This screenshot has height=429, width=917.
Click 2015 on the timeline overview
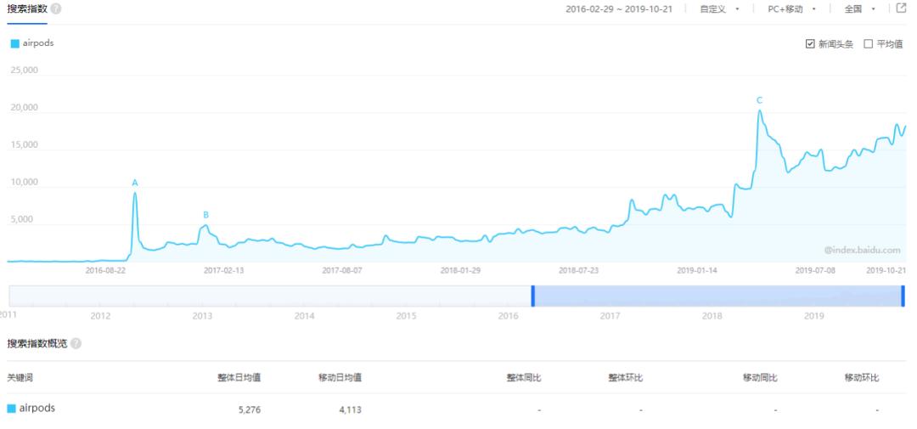pyautogui.click(x=406, y=316)
